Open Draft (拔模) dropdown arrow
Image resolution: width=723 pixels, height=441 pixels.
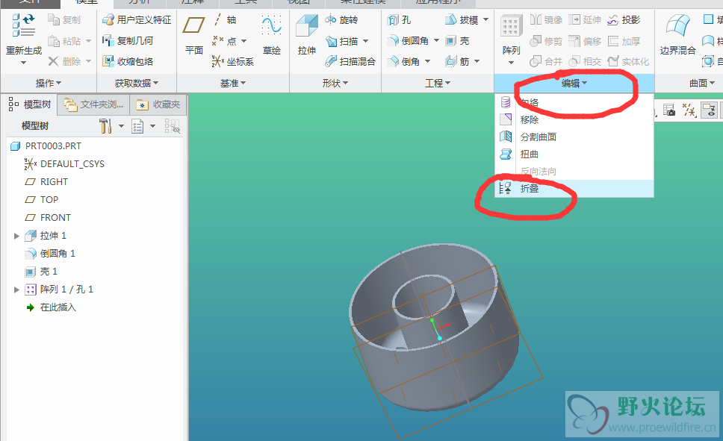pyautogui.click(x=485, y=20)
